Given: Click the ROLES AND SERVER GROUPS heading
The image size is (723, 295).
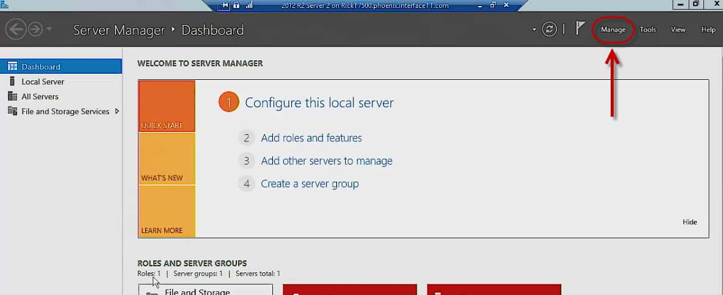Looking at the screenshot, I should (192, 263).
